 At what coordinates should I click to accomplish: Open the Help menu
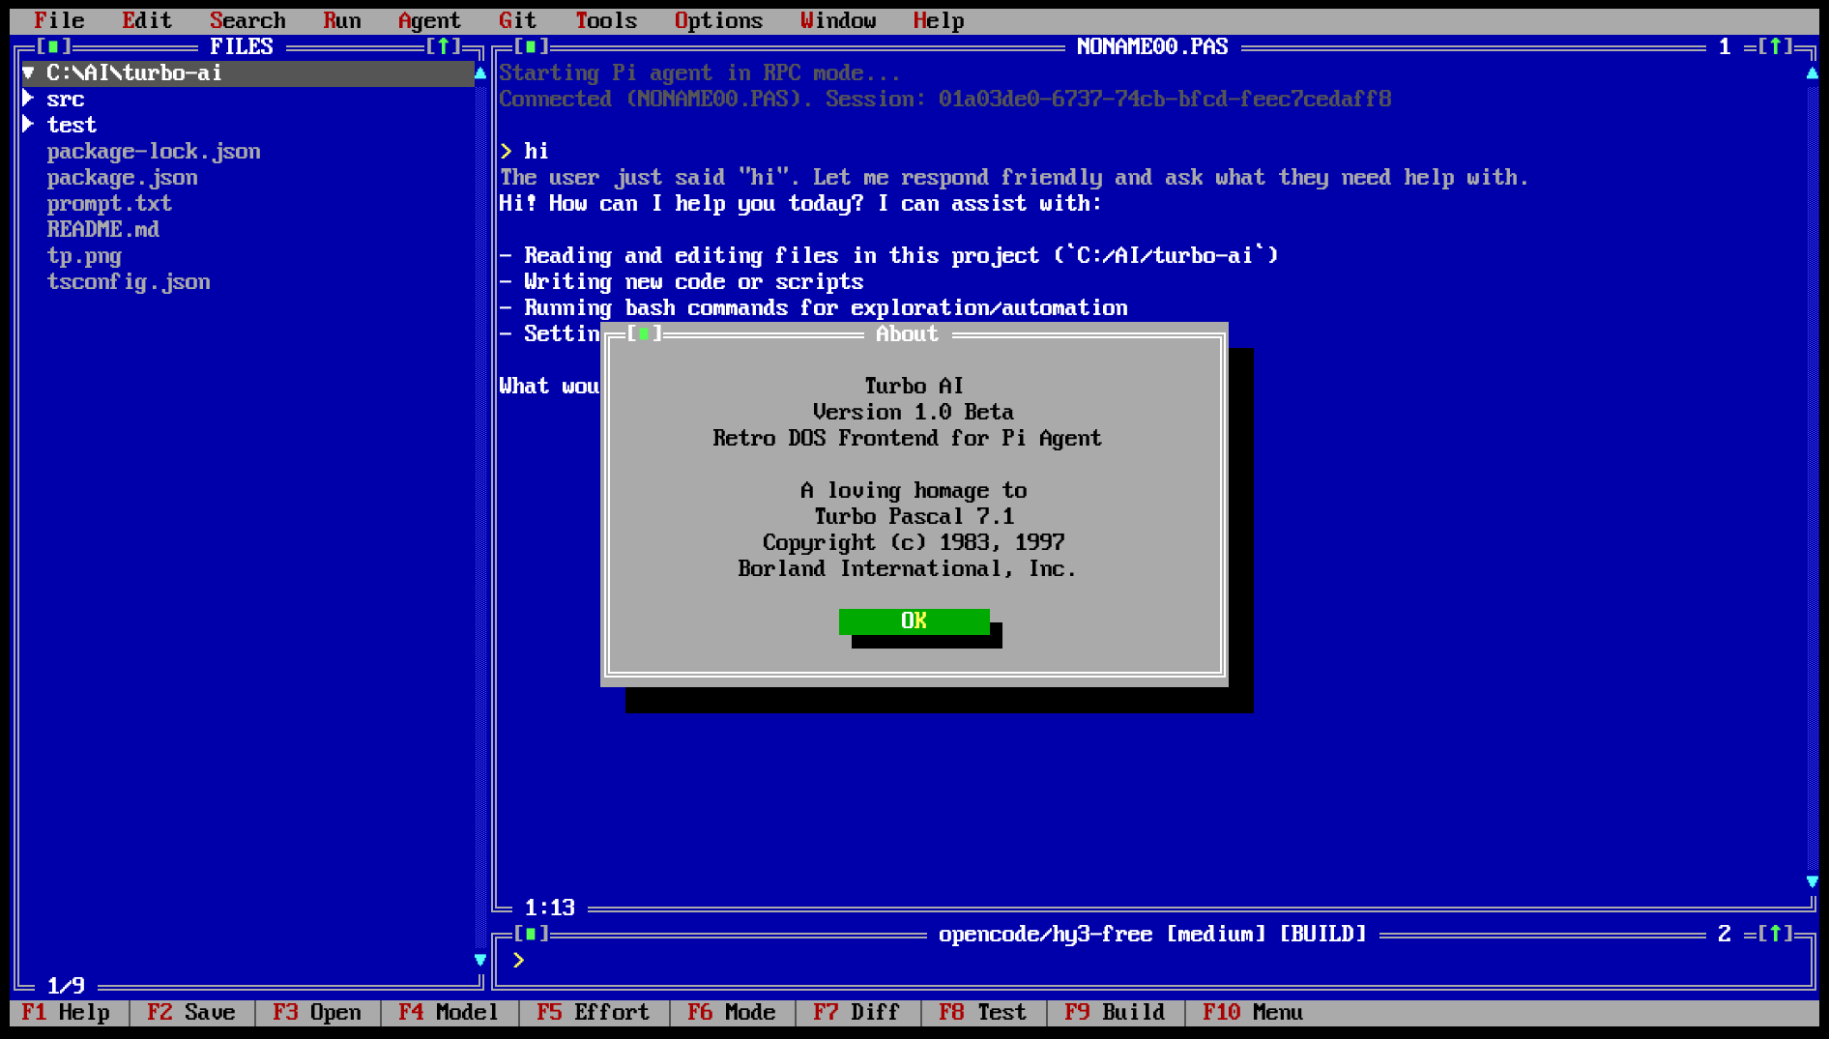coord(939,20)
